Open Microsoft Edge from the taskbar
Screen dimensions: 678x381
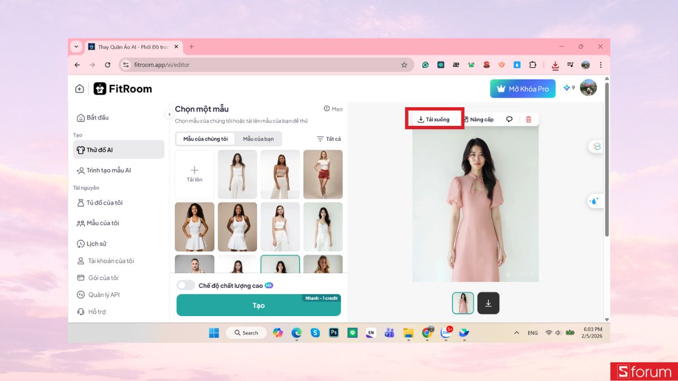[x=297, y=333]
